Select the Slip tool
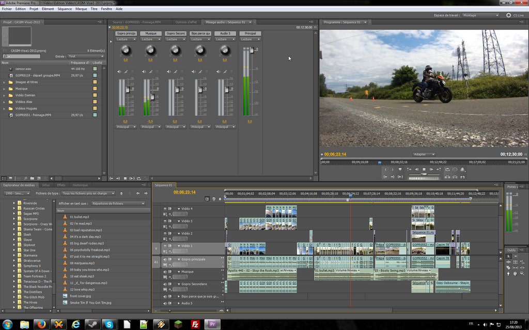Image resolution: width=529 pixels, height=330 pixels. 516,268
